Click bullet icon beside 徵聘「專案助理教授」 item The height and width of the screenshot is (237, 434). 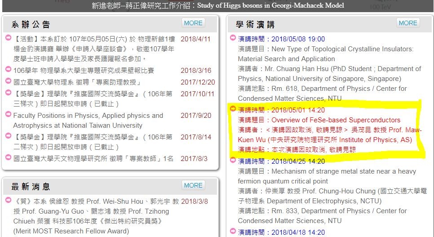(x=9, y=81)
